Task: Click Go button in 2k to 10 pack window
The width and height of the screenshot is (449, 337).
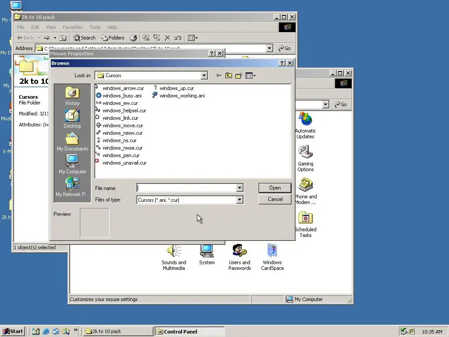Action: pos(284,48)
